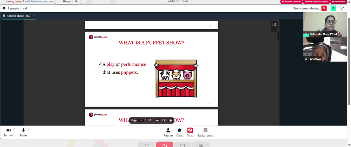Click the page number field

pos(141,120)
